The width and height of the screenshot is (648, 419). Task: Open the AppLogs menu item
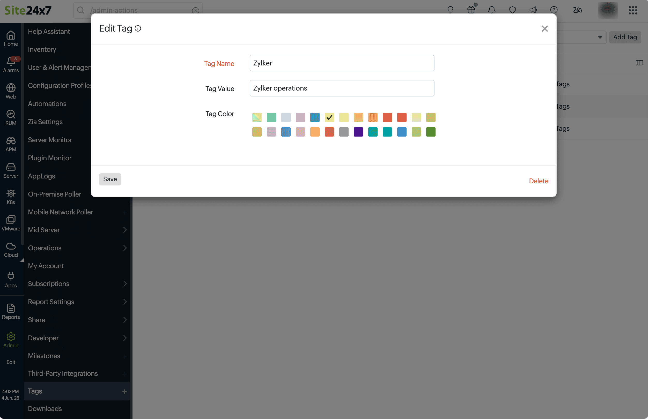pyautogui.click(x=41, y=176)
